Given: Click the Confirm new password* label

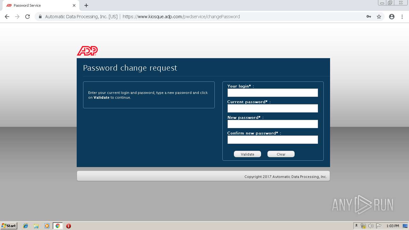Looking at the screenshot, I should point(254,133).
